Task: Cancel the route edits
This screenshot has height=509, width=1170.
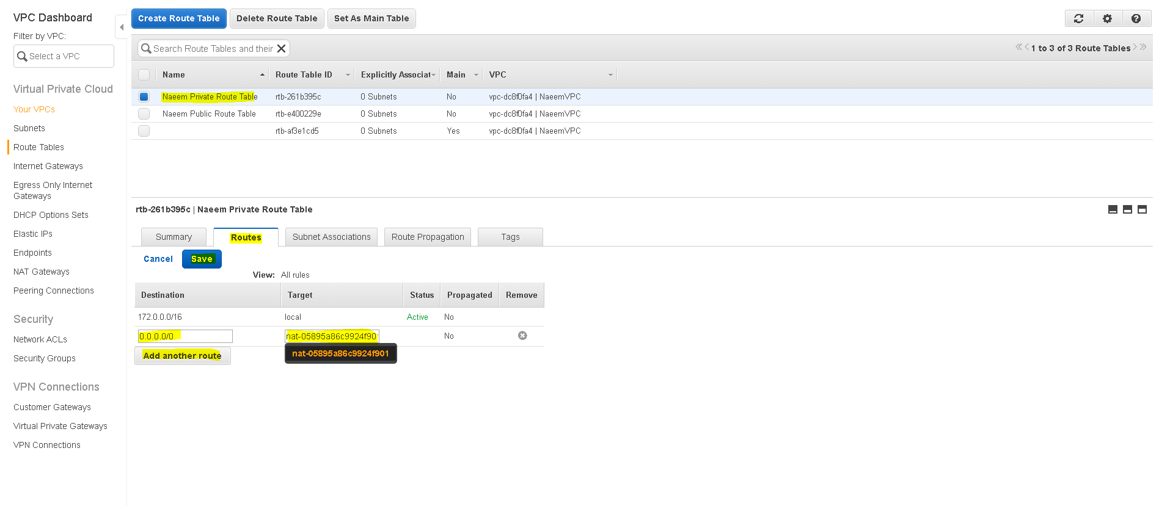Action: (158, 259)
